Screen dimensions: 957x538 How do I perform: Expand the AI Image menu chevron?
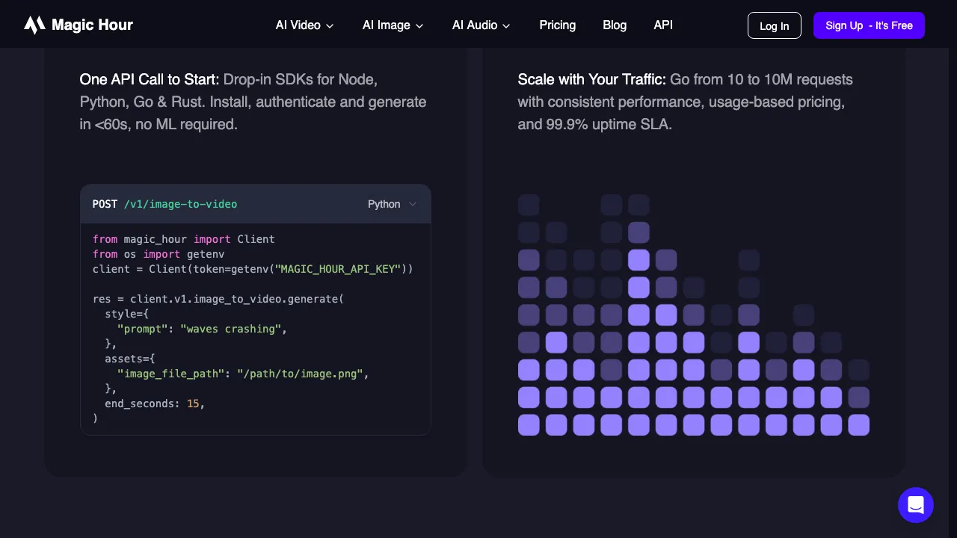(419, 26)
